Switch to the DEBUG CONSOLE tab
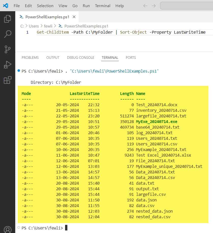This screenshot has width=213, height=233. pyautogui.click(x=81, y=58)
